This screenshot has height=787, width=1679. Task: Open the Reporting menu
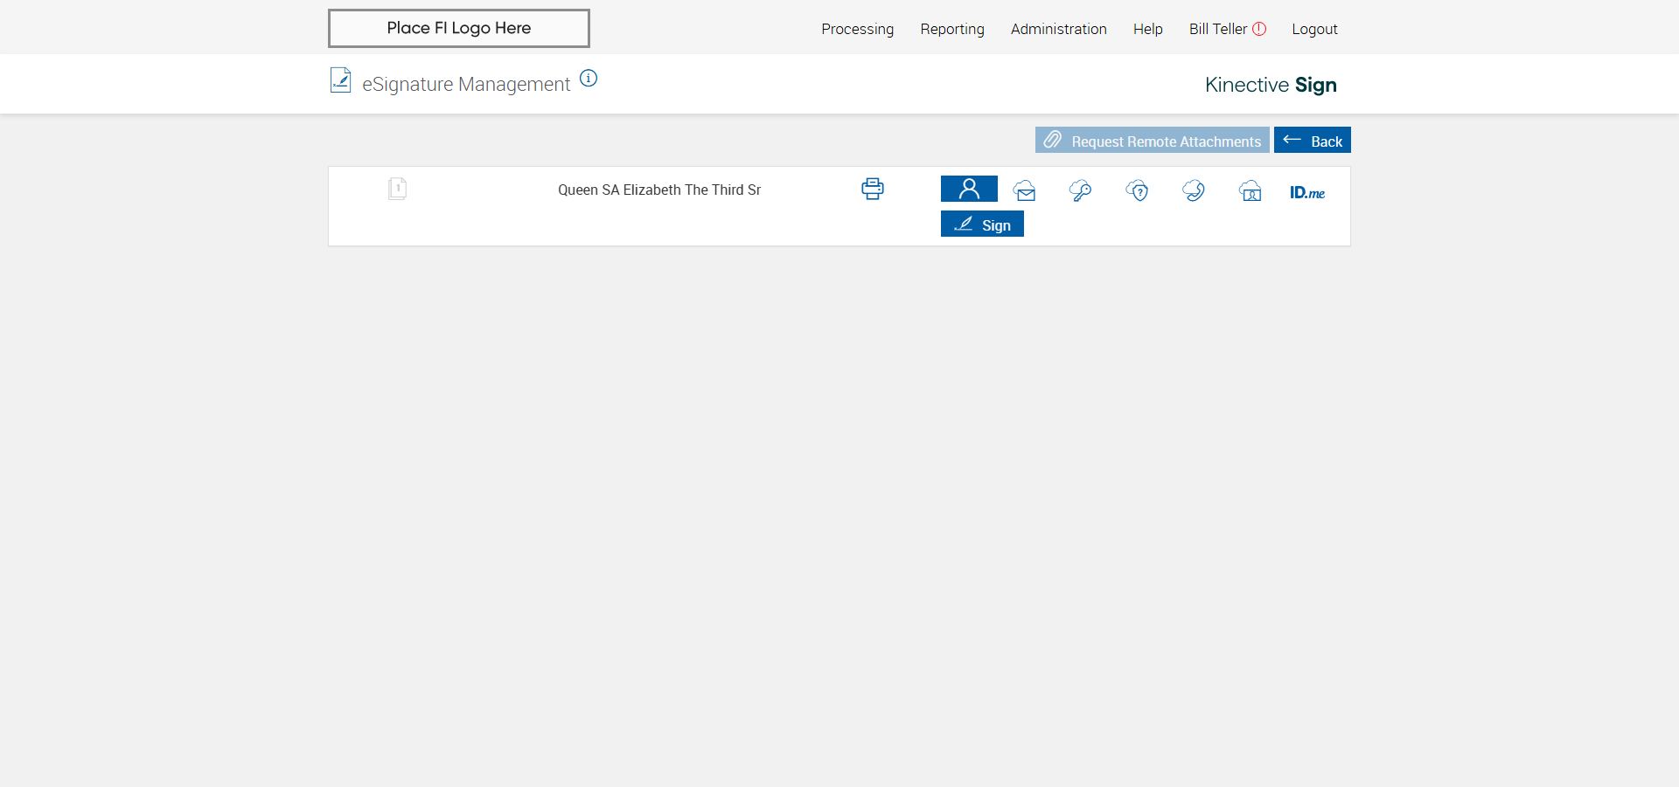coord(952,29)
